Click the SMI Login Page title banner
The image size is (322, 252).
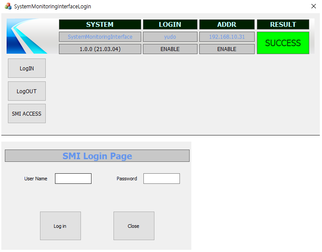pyautogui.click(x=97, y=156)
